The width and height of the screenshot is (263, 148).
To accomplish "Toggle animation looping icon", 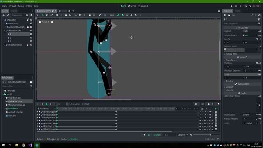I will [215, 109].
